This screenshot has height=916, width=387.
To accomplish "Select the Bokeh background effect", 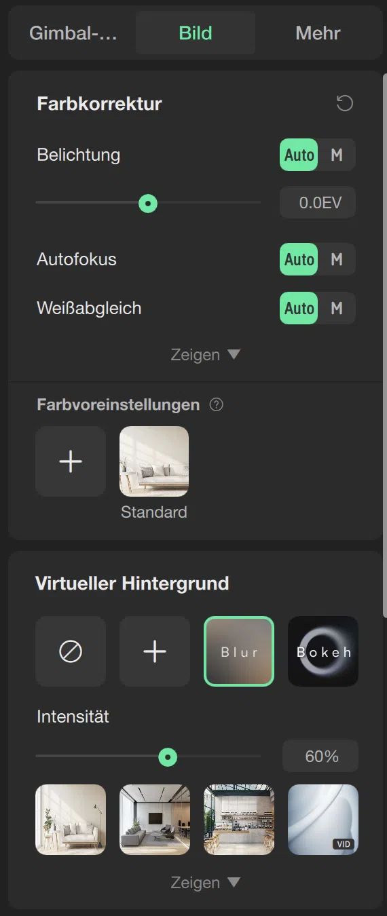I will point(323,651).
